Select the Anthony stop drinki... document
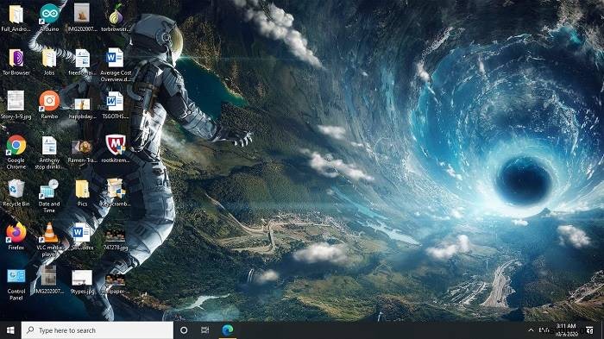Image resolution: width=604 pixels, height=339 pixels. pos(49,146)
